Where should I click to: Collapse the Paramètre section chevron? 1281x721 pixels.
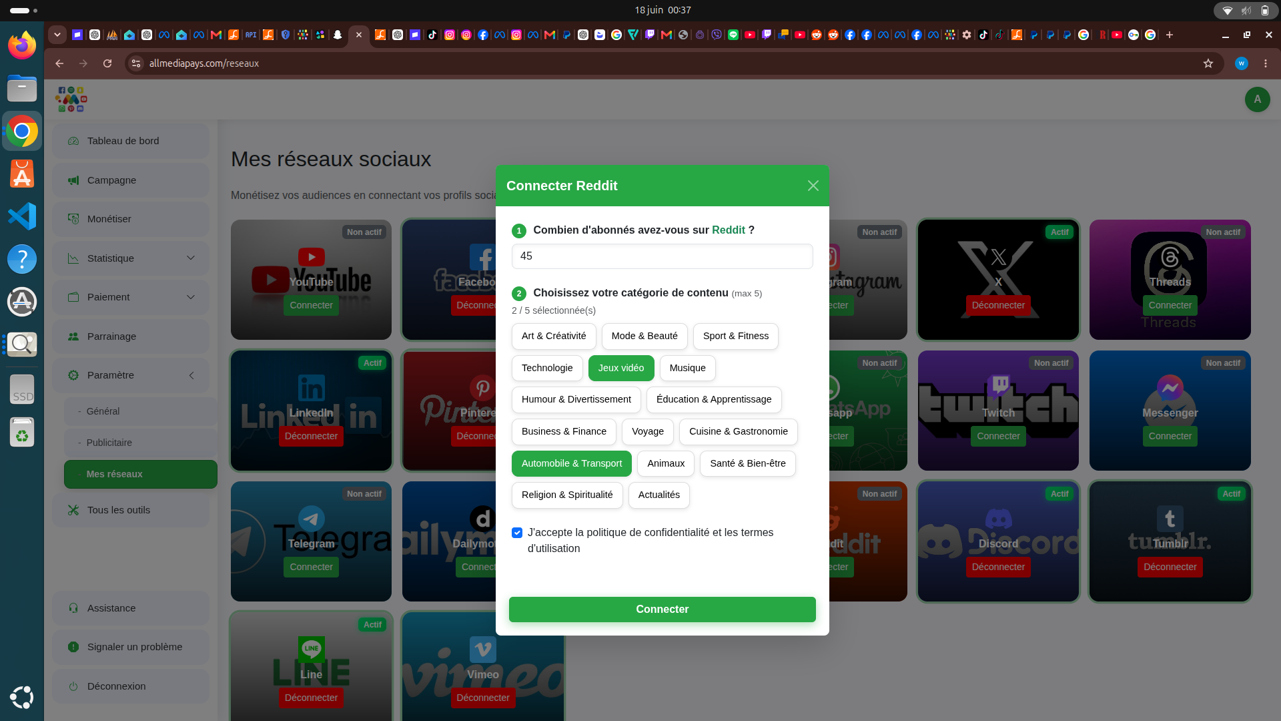[191, 375]
